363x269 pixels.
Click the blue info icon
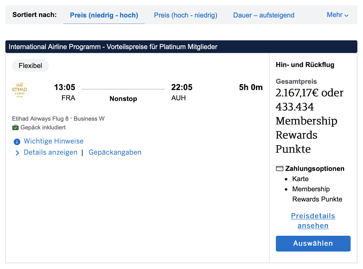pos(17,142)
